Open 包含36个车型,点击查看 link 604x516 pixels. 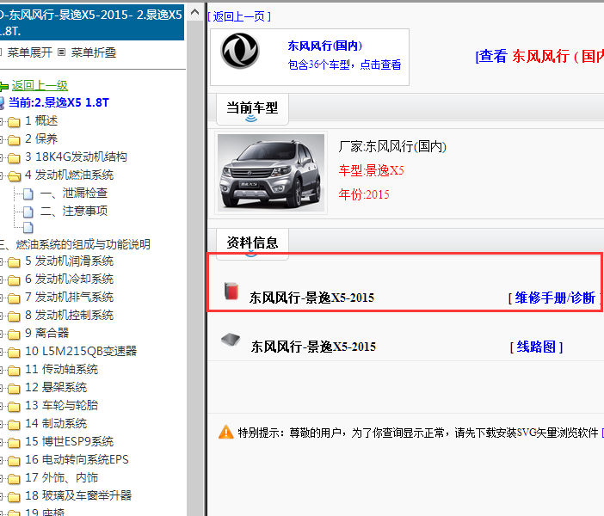(344, 64)
